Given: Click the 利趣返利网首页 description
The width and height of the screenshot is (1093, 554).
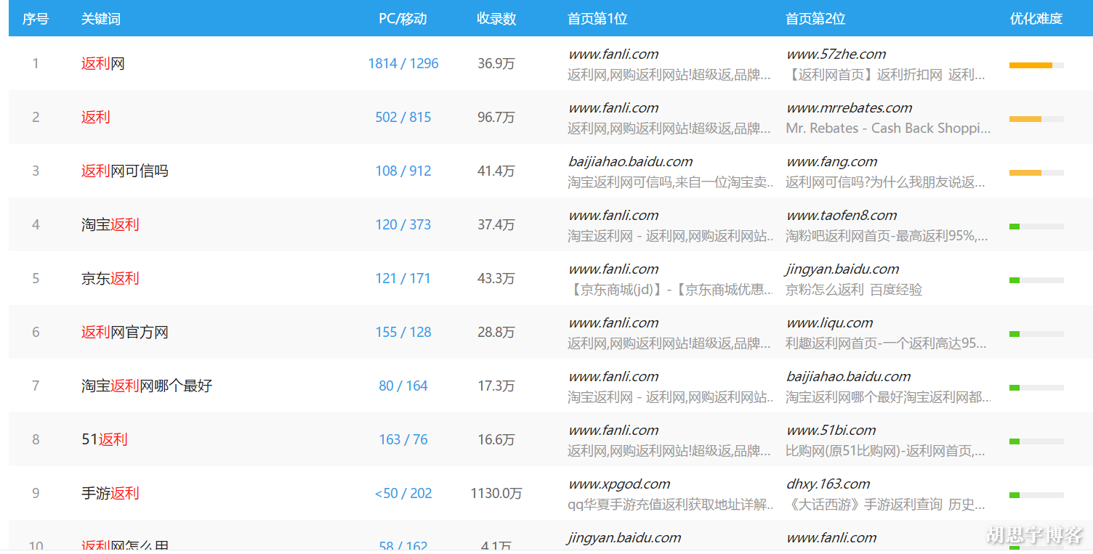Looking at the screenshot, I should [886, 343].
